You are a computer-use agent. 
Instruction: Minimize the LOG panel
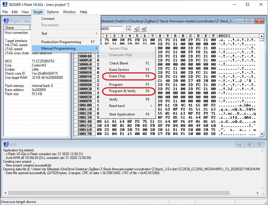click(x=239, y=145)
